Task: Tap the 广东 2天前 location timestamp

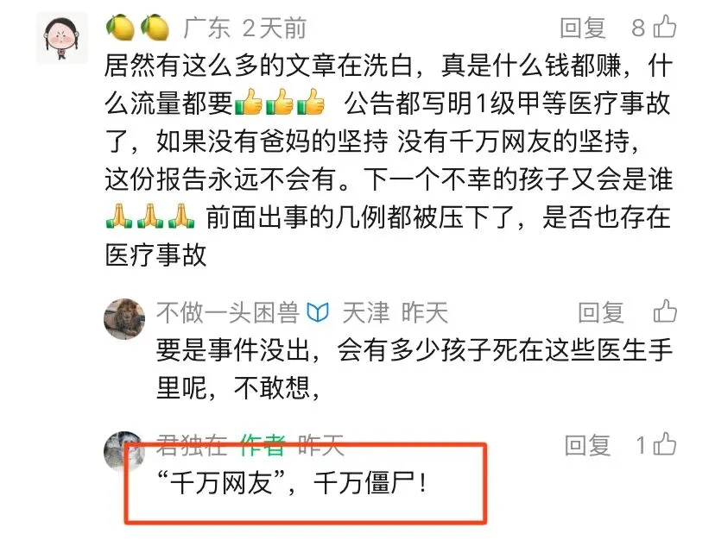Action: [x=245, y=28]
